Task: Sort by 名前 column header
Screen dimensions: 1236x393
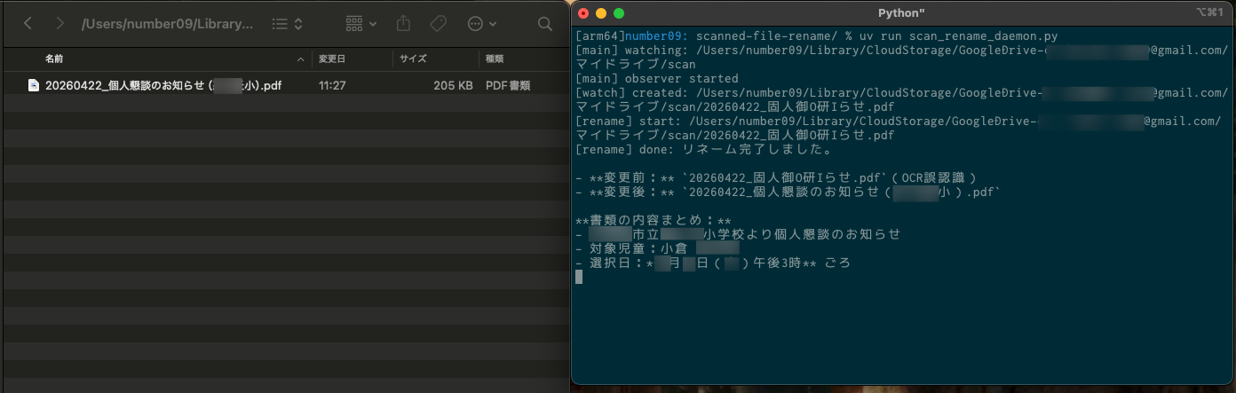Action: pos(54,59)
